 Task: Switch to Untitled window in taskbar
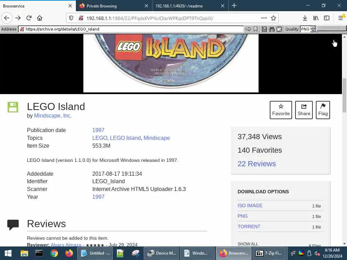pos(95,253)
